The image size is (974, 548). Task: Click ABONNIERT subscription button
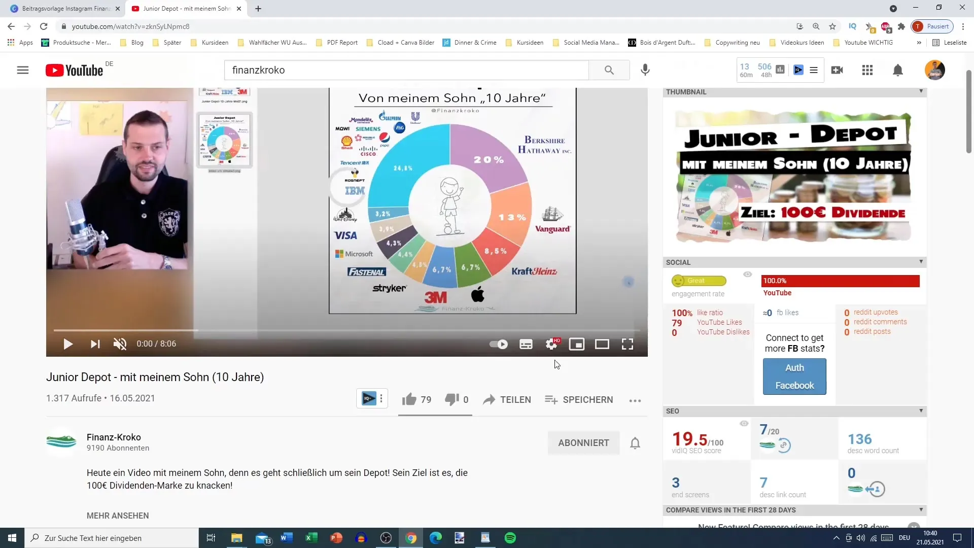583,443
